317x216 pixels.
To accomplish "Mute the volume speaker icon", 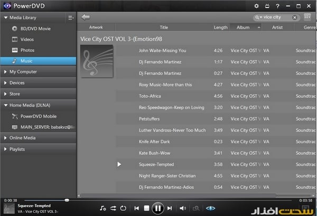I will tap(182, 208).
